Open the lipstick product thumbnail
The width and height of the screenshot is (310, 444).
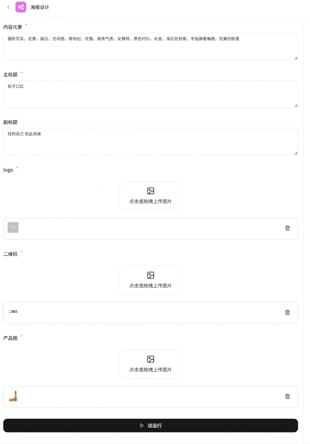[x=13, y=396]
